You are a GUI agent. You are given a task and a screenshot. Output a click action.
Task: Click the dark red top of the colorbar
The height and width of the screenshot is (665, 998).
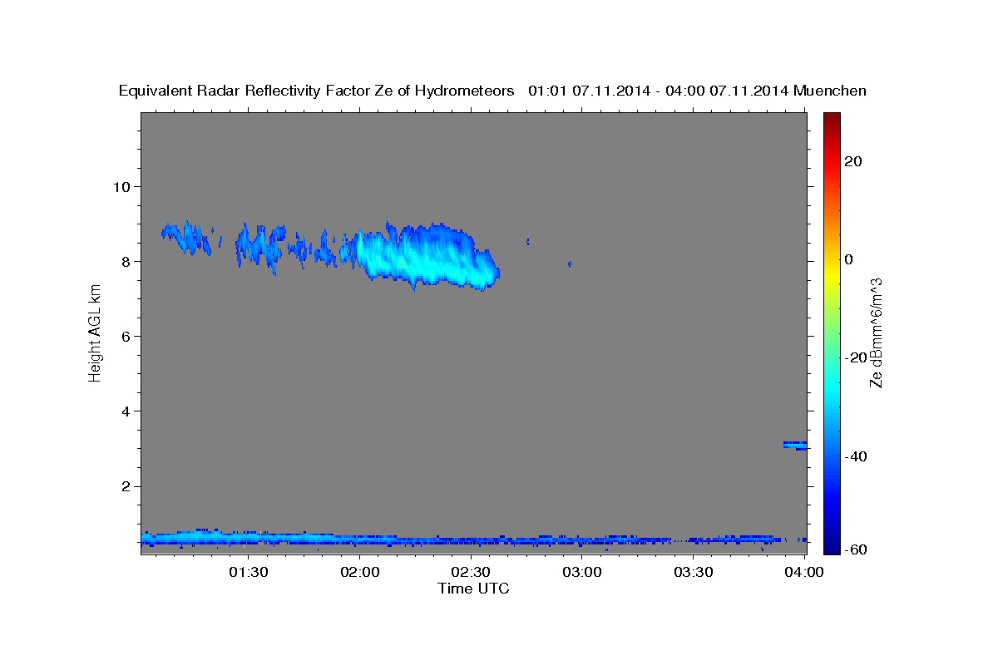pos(832,121)
